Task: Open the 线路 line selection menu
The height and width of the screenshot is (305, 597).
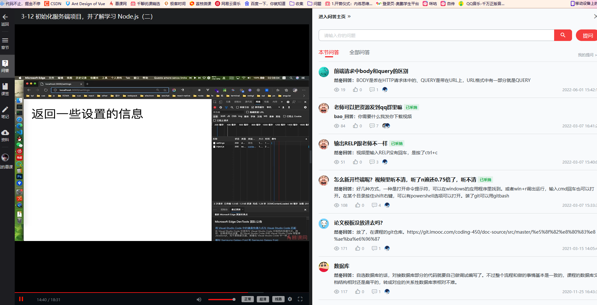Action: tap(278, 299)
